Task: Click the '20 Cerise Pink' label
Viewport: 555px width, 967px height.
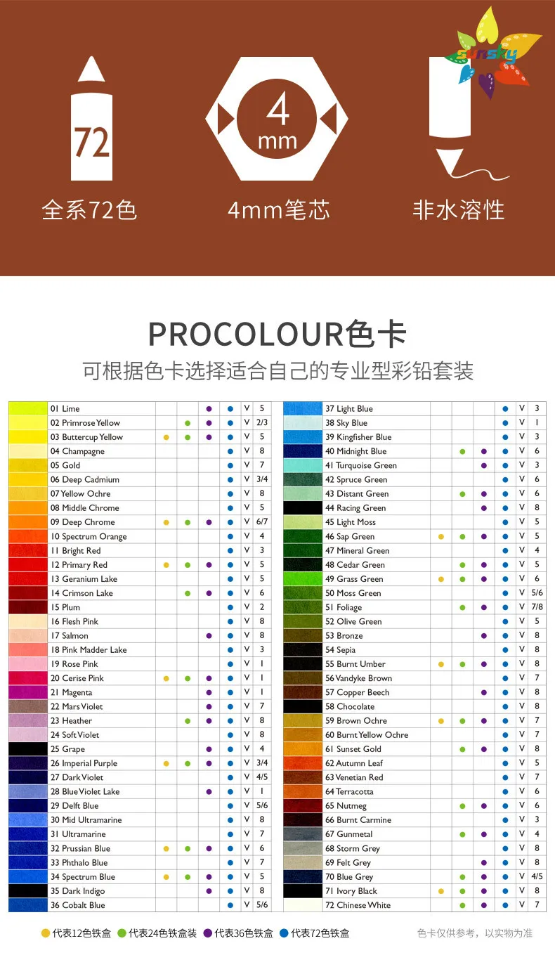Action: click(77, 678)
